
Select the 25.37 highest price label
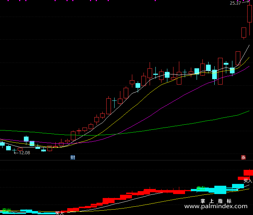point(235,3)
